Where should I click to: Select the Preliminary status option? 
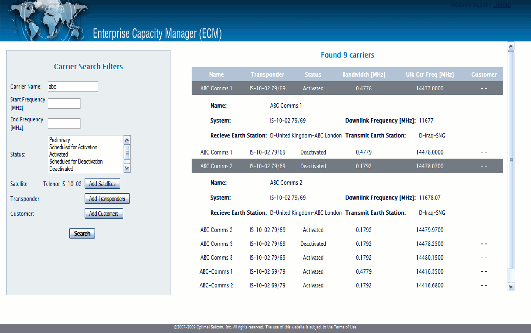pos(59,140)
